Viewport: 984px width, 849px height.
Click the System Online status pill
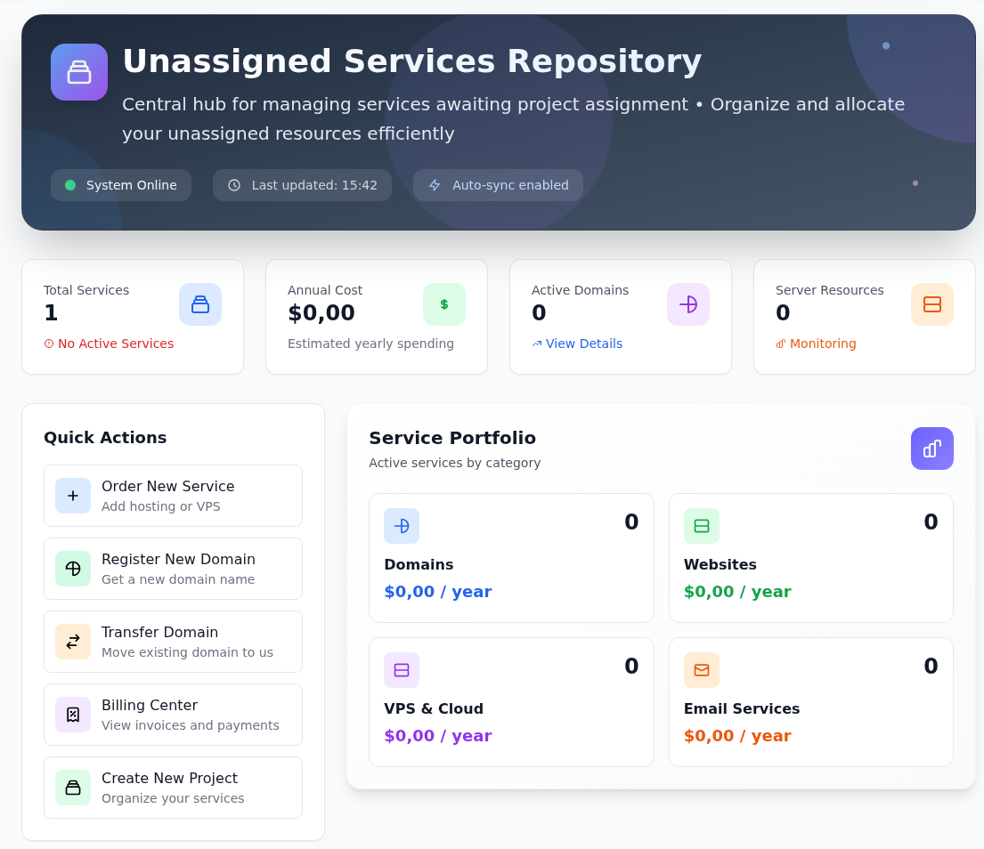point(121,185)
